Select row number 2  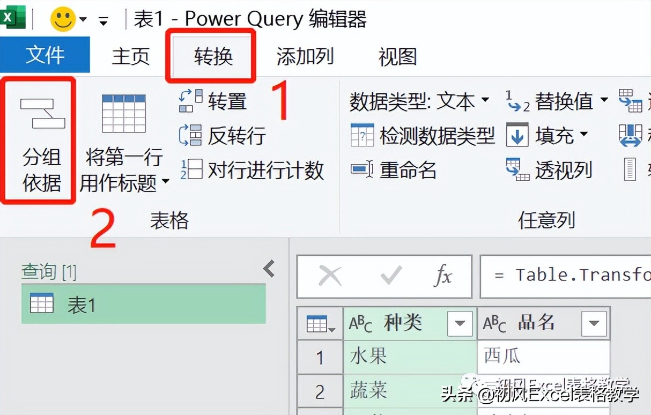click(320, 391)
